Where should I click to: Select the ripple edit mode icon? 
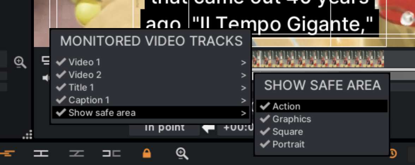point(41,153)
